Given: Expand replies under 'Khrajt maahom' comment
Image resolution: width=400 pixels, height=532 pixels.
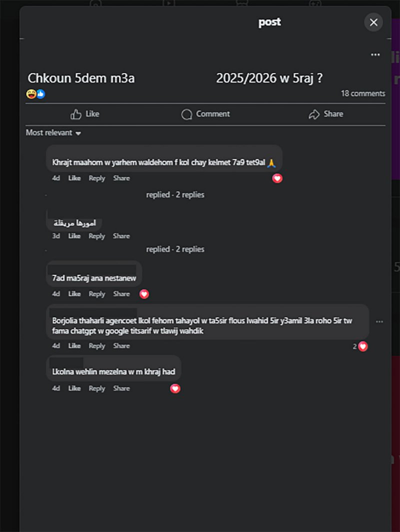Looking at the screenshot, I should 175,194.
